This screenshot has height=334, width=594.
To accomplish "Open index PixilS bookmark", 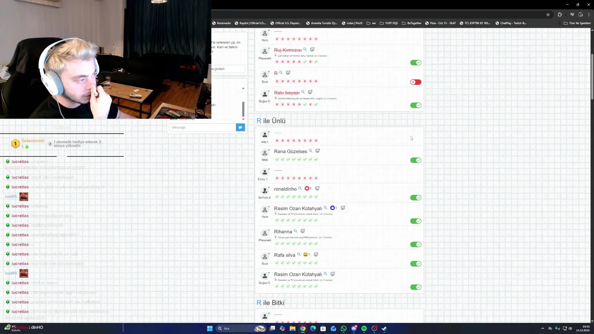I will click(352, 23).
